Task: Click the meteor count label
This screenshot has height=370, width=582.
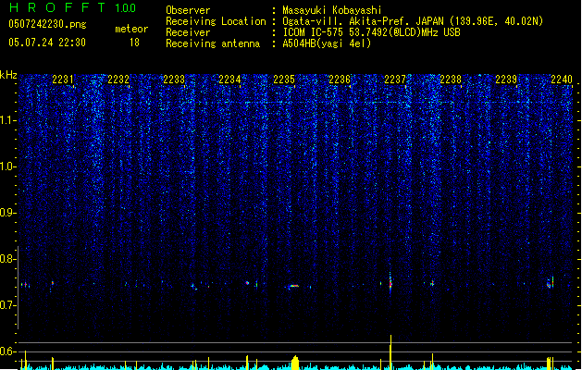Action: point(131,29)
